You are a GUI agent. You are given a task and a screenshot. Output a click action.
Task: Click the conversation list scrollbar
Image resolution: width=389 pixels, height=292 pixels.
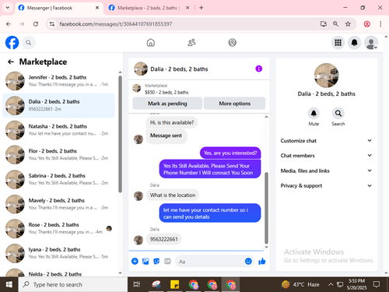[x=120, y=134]
